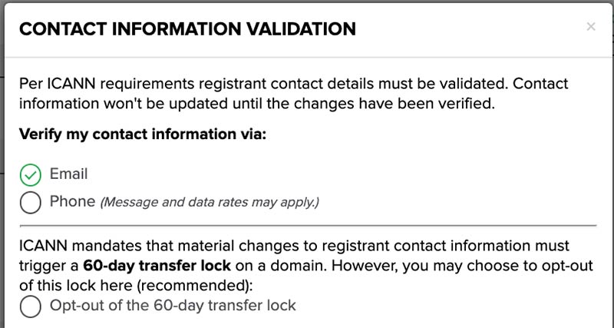Viewport: 614px width, 328px height.
Task: Enable the opt-out of 60-day lock radio
Action: click(30, 306)
